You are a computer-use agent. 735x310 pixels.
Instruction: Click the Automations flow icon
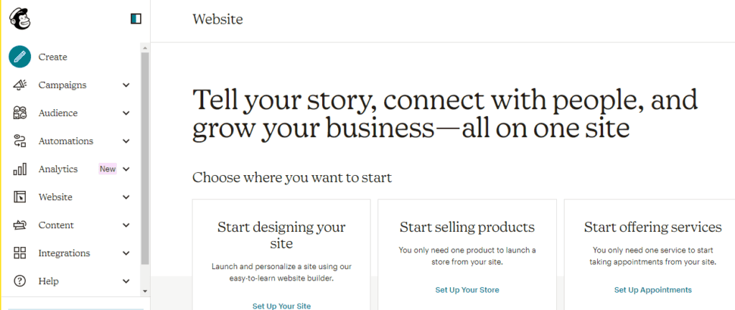click(19, 141)
